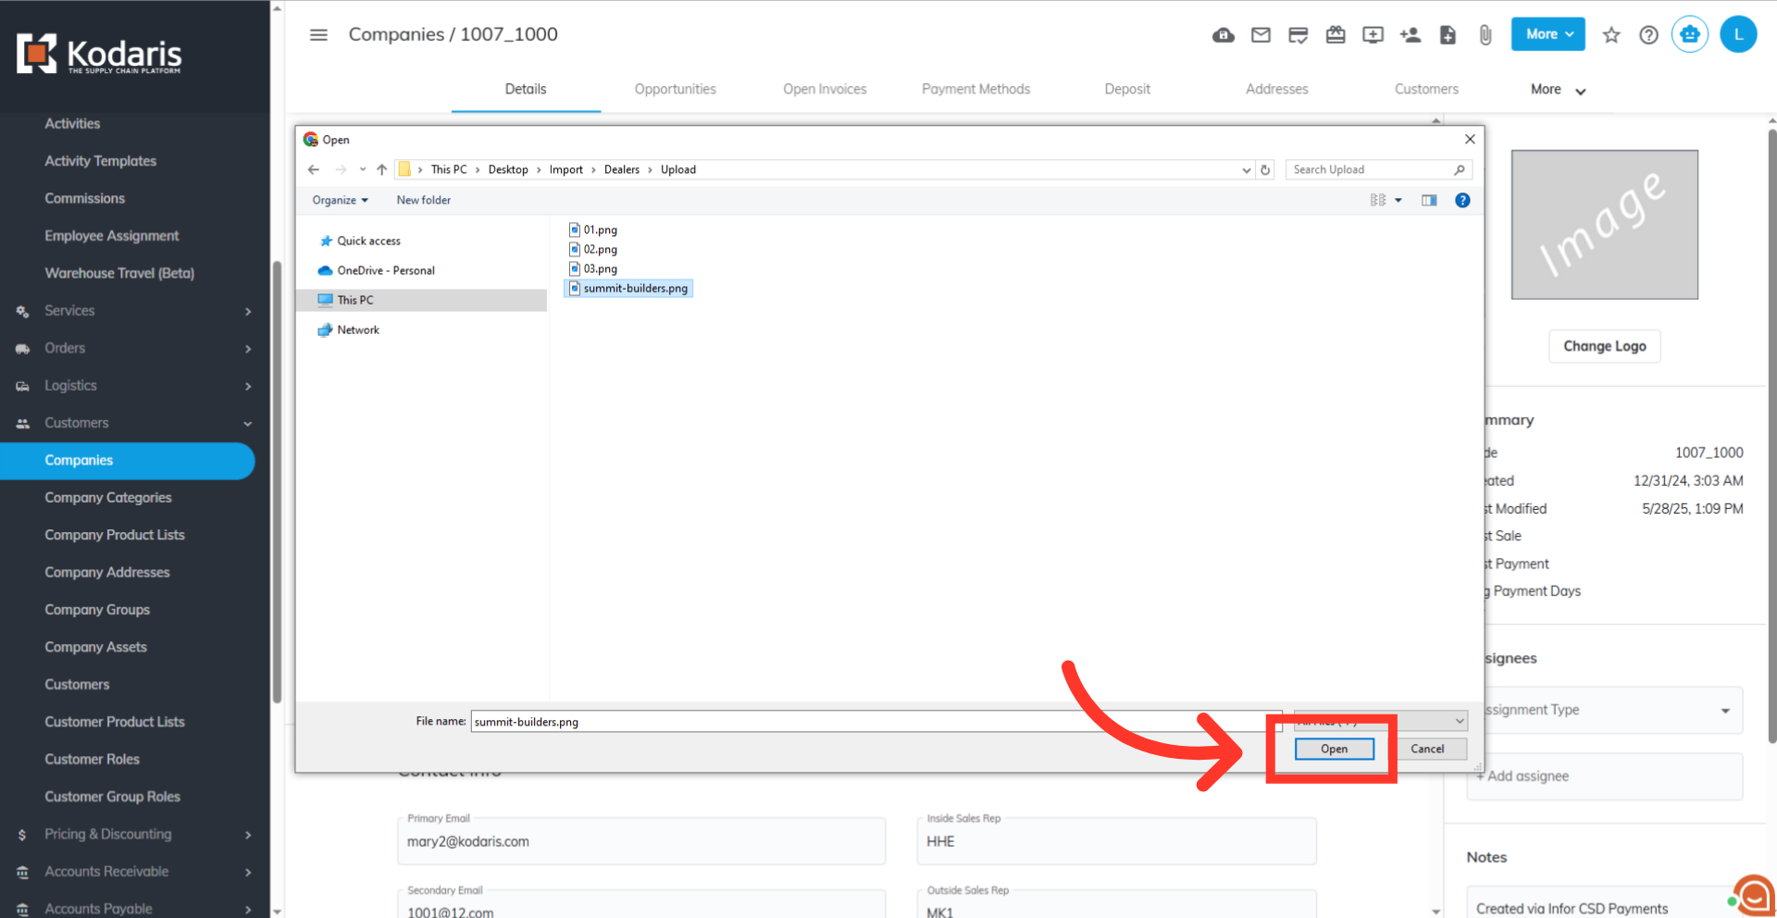The width and height of the screenshot is (1777, 918).
Task: Click the Cancel button in dialog
Action: pos(1427,749)
